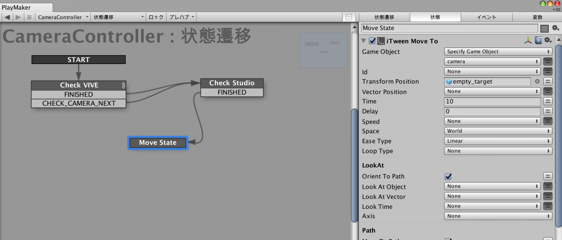Viewport: 562px width, 240px height.
Task: Click the empty_target object field
Action: pyautogui.click(x=488, y=82)
